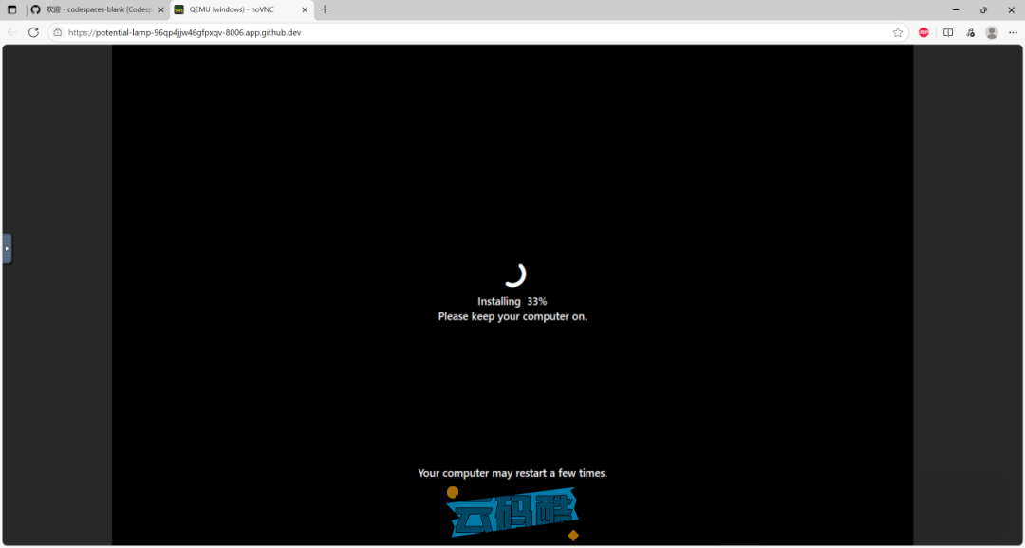Close the codespaces-blank tab
The width and height of the screenshot is (1025, 548).
pos(158,9)
